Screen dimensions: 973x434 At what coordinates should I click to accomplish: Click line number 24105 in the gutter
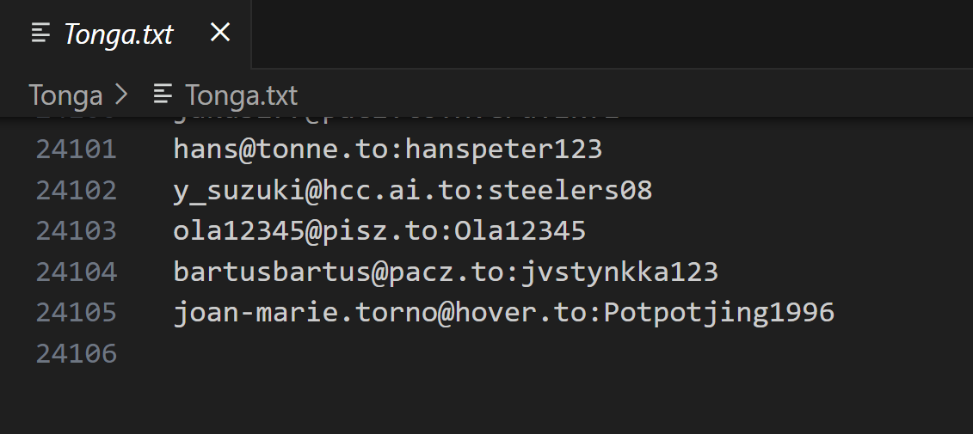76,313
